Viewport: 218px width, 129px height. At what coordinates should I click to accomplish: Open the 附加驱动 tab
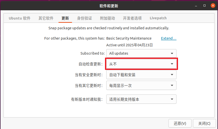pyautogui.click(x=107, y=18)
